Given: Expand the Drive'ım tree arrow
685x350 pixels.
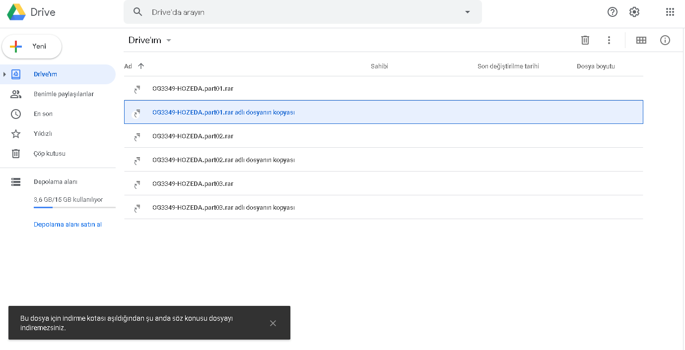Looking at the screenshot, I should coord(4,74).
